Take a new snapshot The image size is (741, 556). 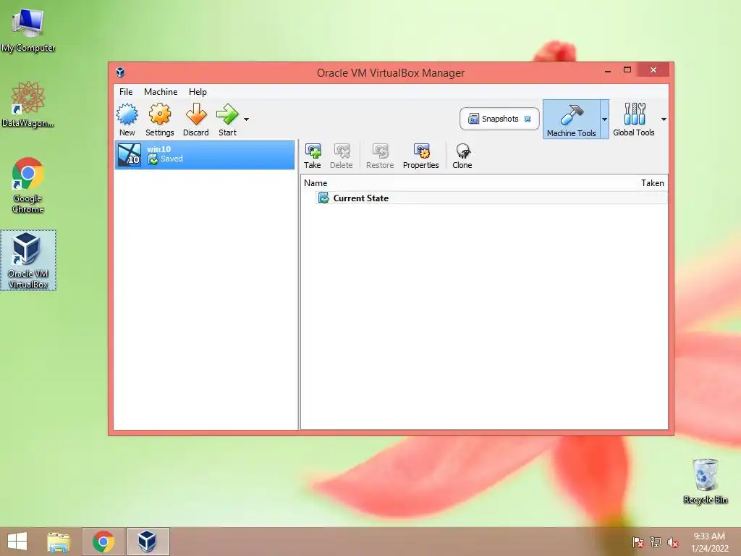(x=313, y=156)
